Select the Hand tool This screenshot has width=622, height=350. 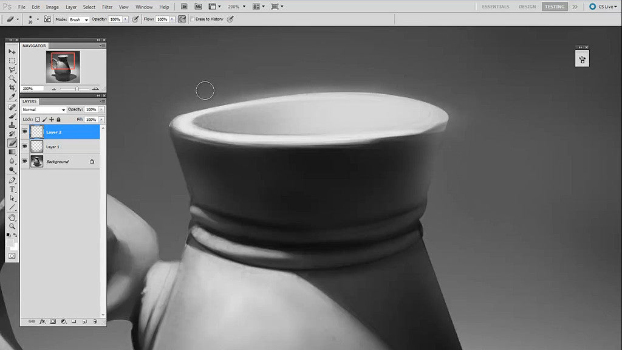(x=12, y=218)
